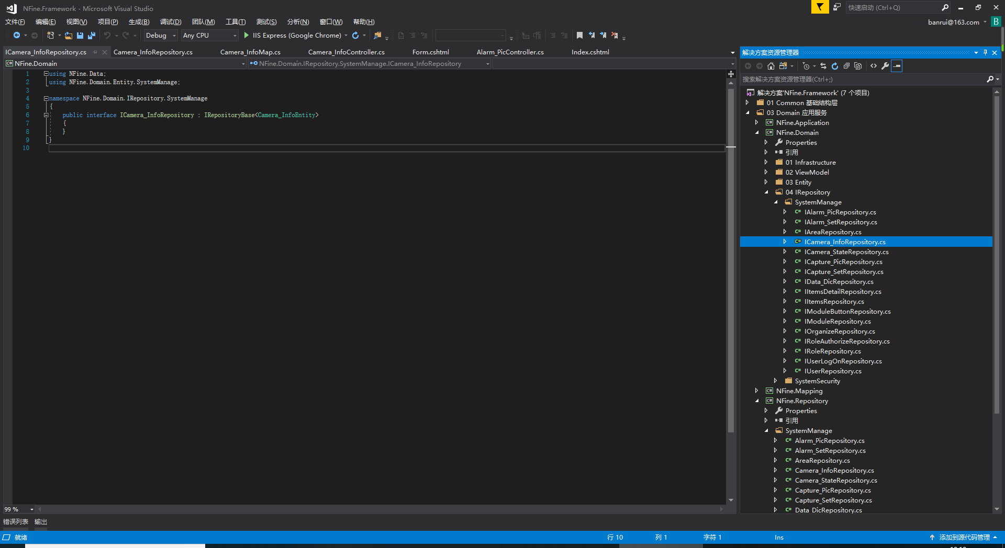Save the current file with the disk icon
The height and width of the screenshot is (548, 1005).
80,35
